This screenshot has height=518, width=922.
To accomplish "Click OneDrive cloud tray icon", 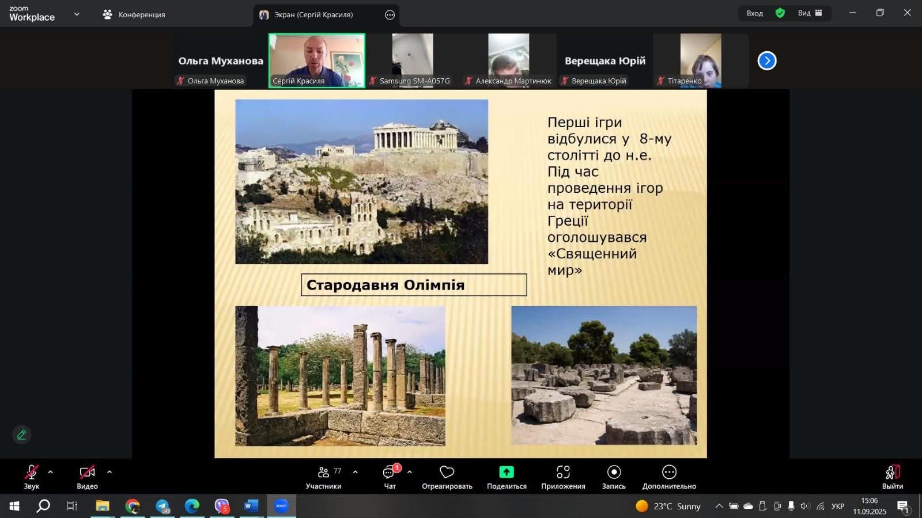I will 748,506.
